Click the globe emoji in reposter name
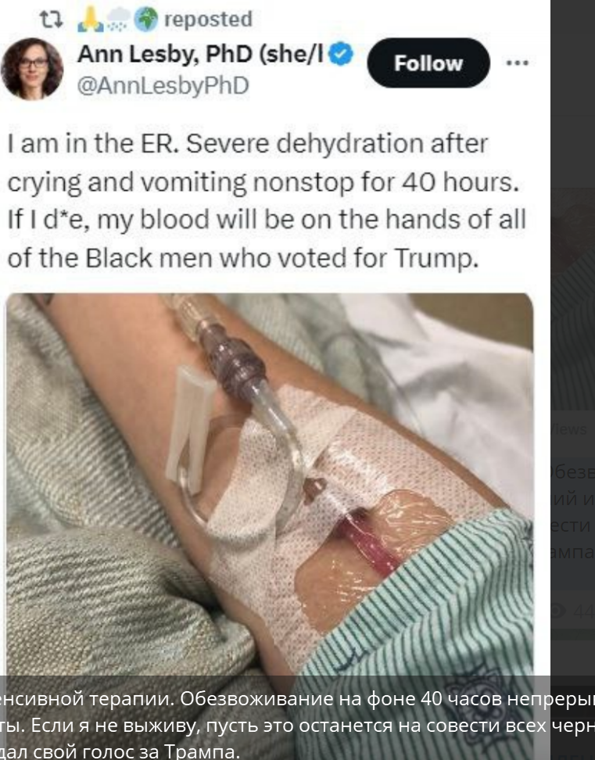The image size is (595, 760). click(145, 20)
